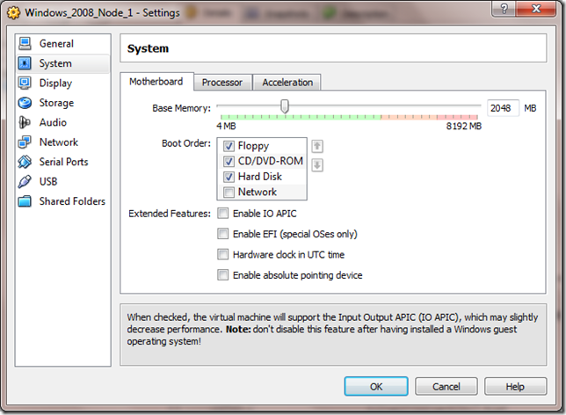The image size is (566, 415).
Task: Move selected boot device up
Action: tap(317, 146)
